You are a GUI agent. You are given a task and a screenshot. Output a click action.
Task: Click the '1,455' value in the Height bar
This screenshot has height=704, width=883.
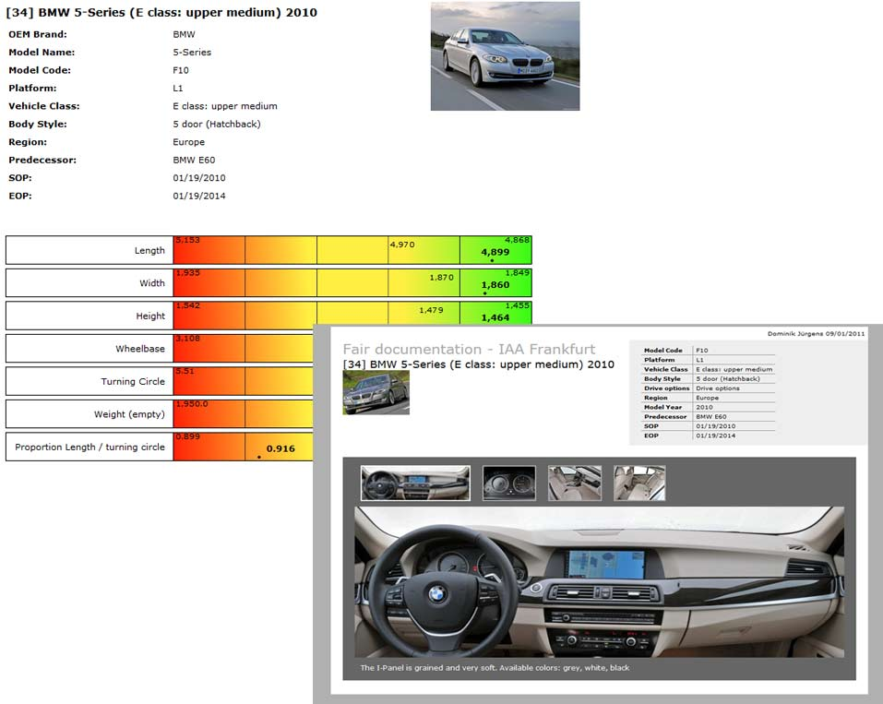coord(517,305)
